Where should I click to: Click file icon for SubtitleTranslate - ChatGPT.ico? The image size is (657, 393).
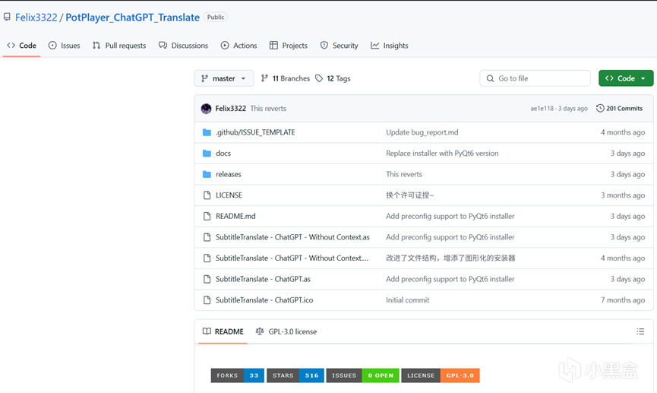(207, 300)
